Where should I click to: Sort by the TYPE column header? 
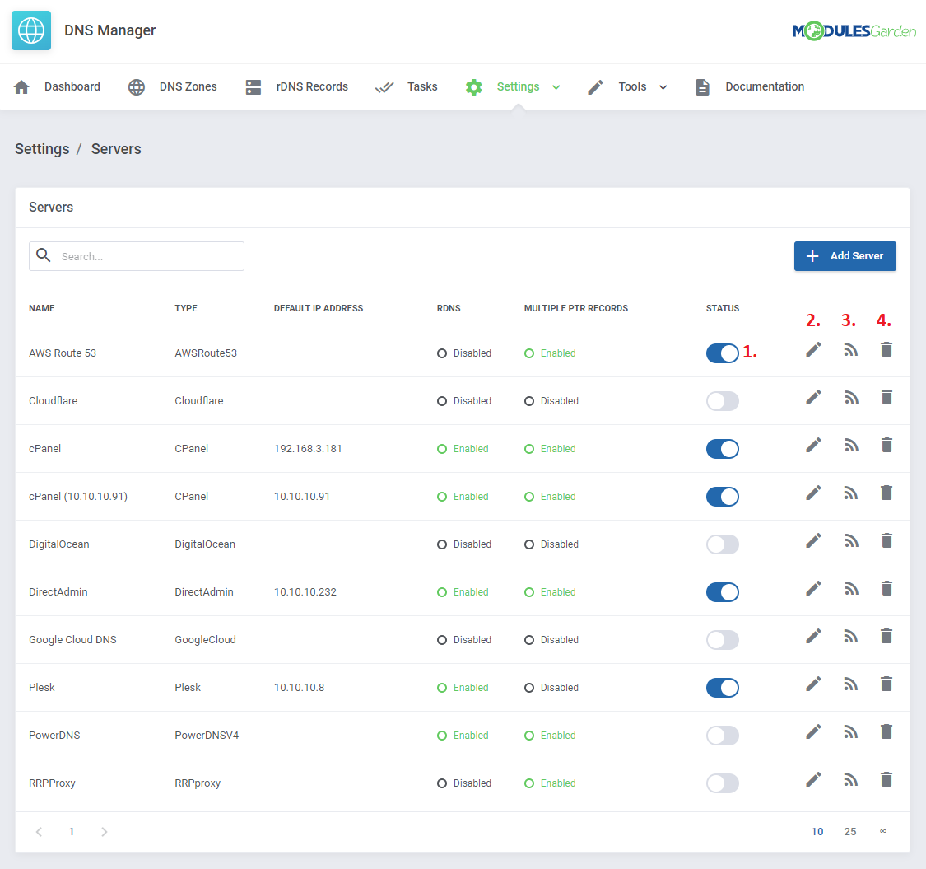186,308
